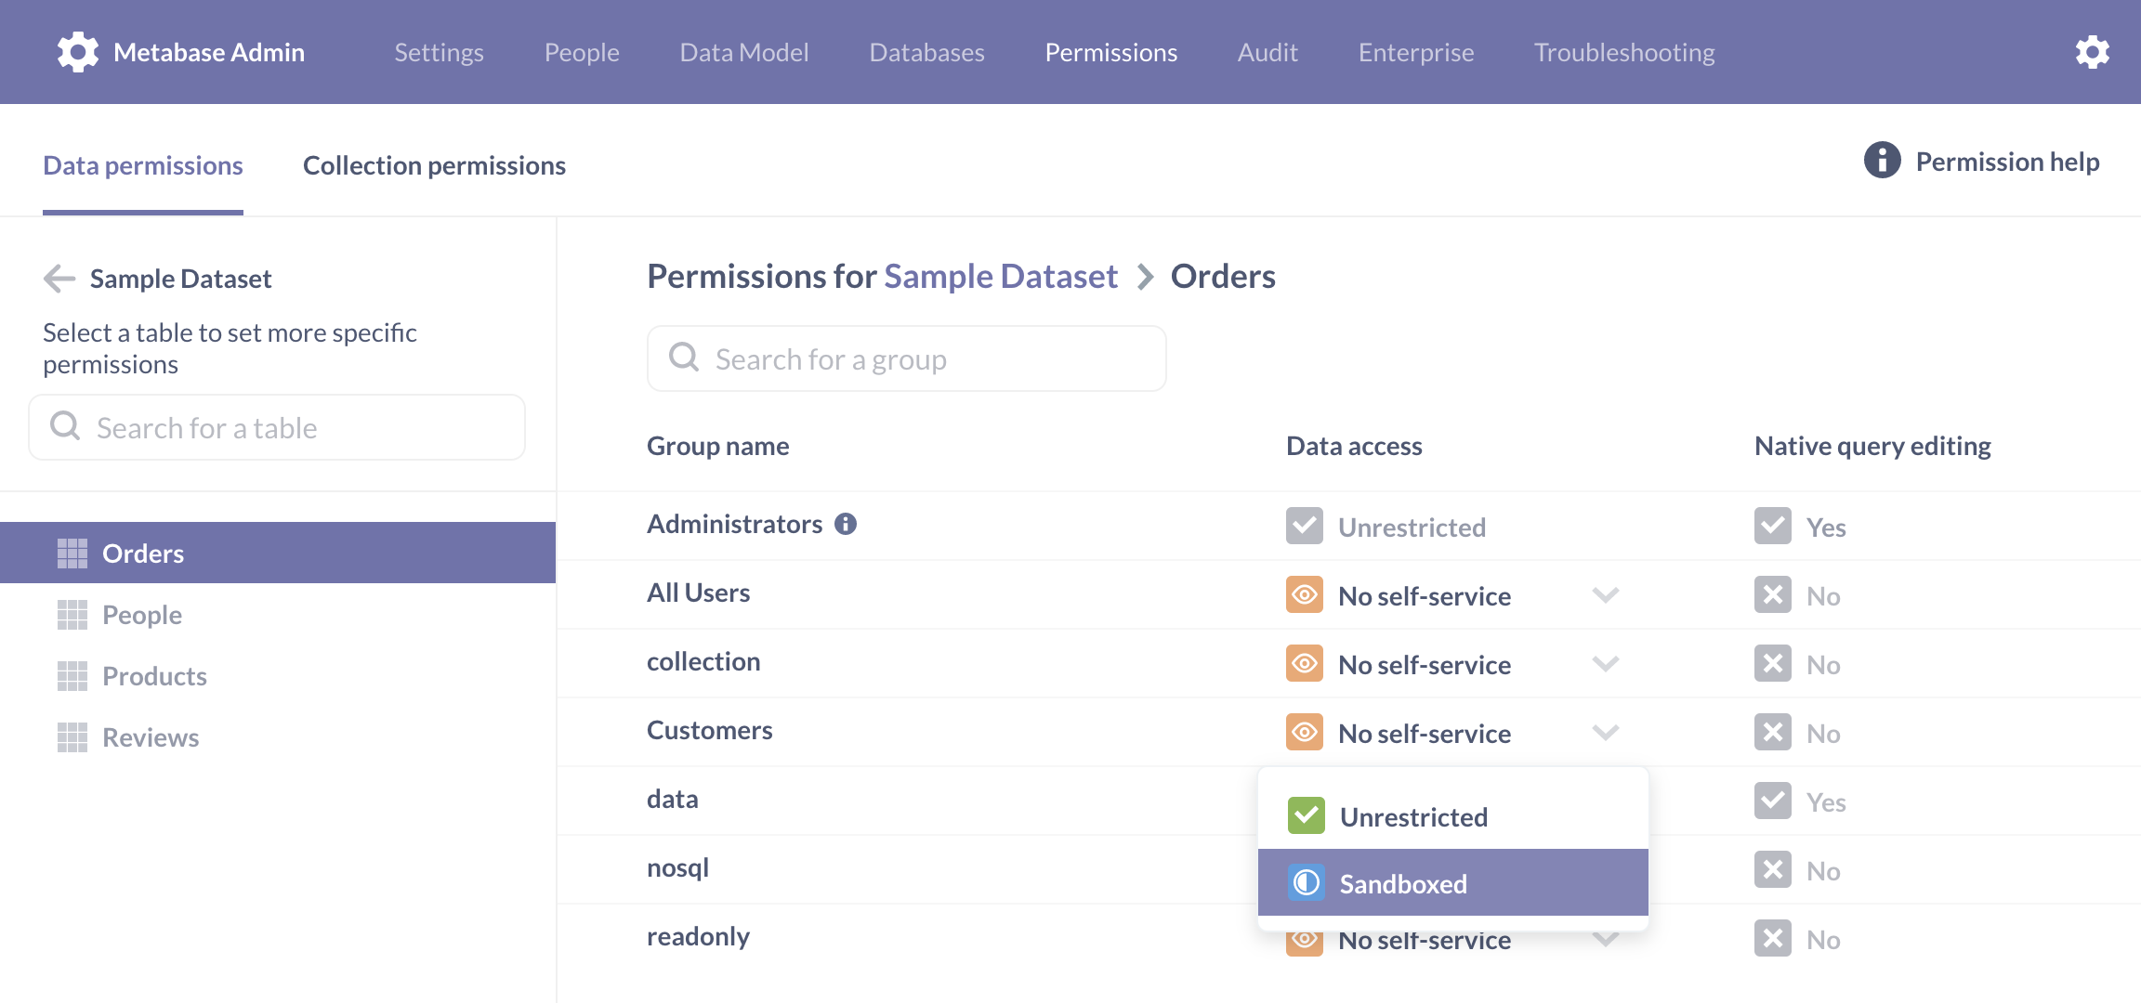This screenshot has height=1003, width=2141.
Task: Click the Search for a group field
Action: (x=907, y=358)
